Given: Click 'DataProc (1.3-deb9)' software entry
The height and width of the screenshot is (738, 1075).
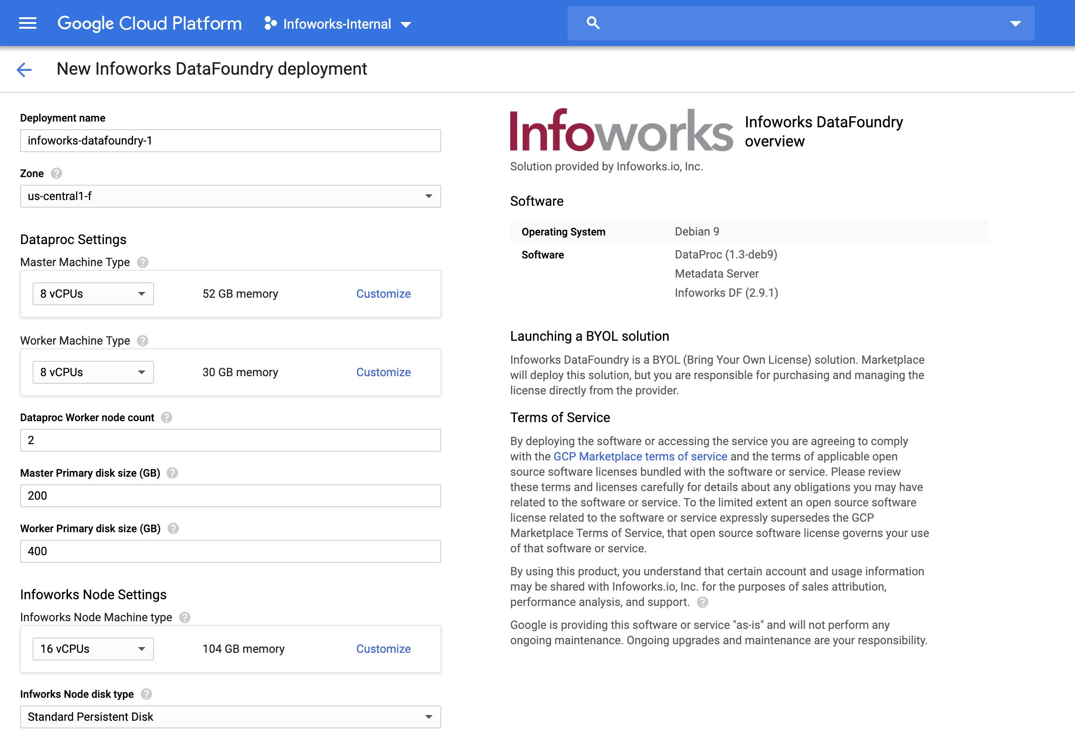Looking at the screenshot, I should pos(726,255).
